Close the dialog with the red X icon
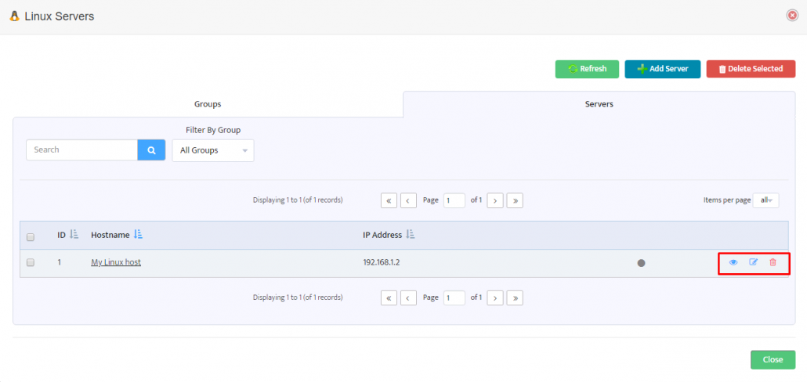 pyautogui.click(x=792, y=16)
